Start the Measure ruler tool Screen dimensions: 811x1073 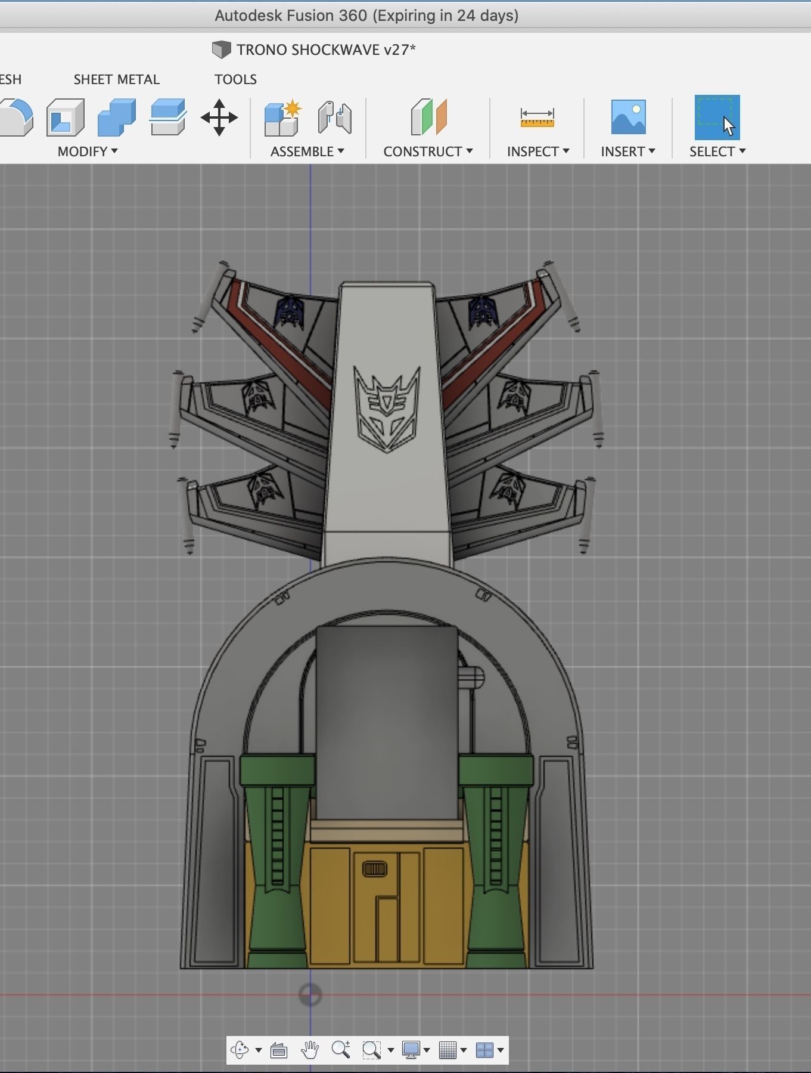537,117
